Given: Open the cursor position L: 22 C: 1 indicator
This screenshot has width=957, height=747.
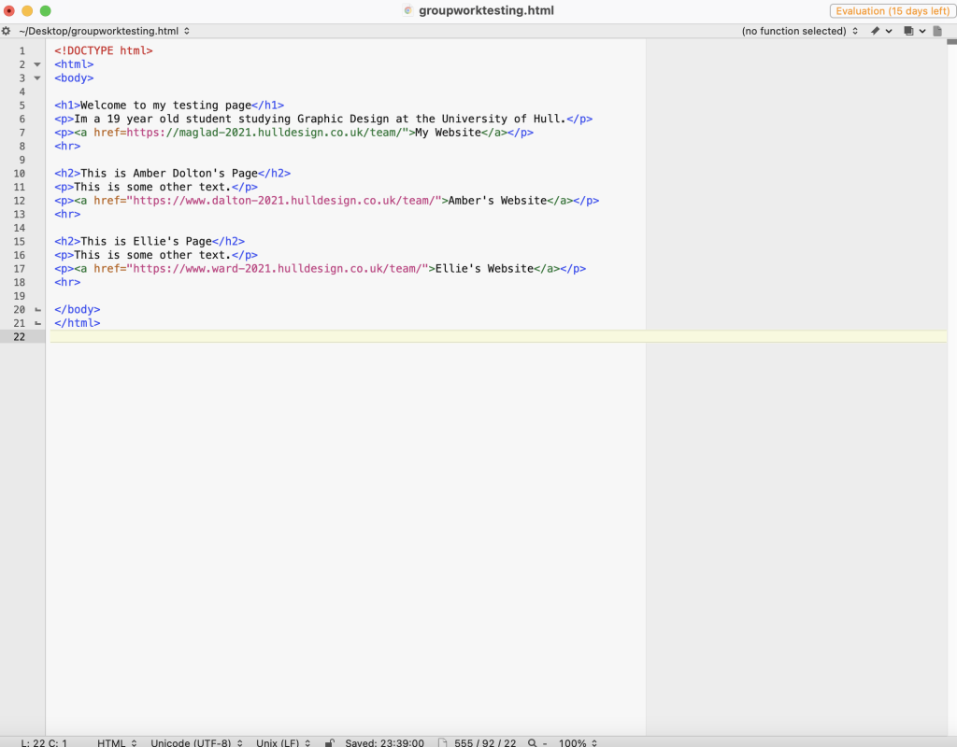Looking at the screenshot, I should (x=44, y=742).
